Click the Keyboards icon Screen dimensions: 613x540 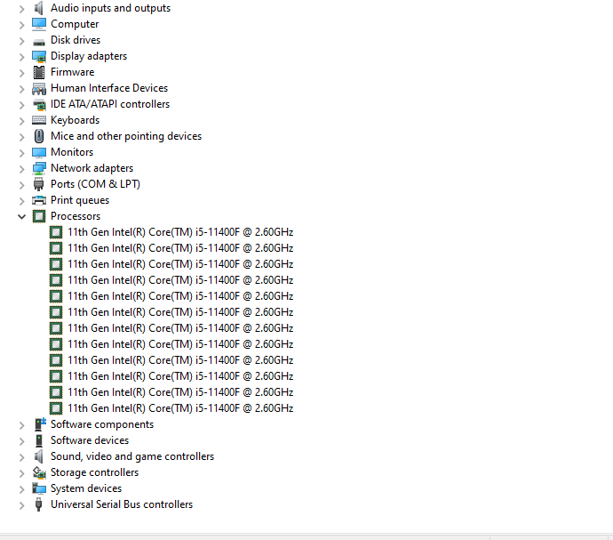pyautogui.click(x=39, y=120)
